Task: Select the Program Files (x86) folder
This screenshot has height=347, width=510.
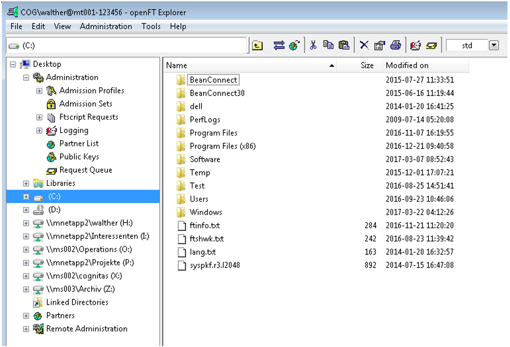Action: pos(222,146)
